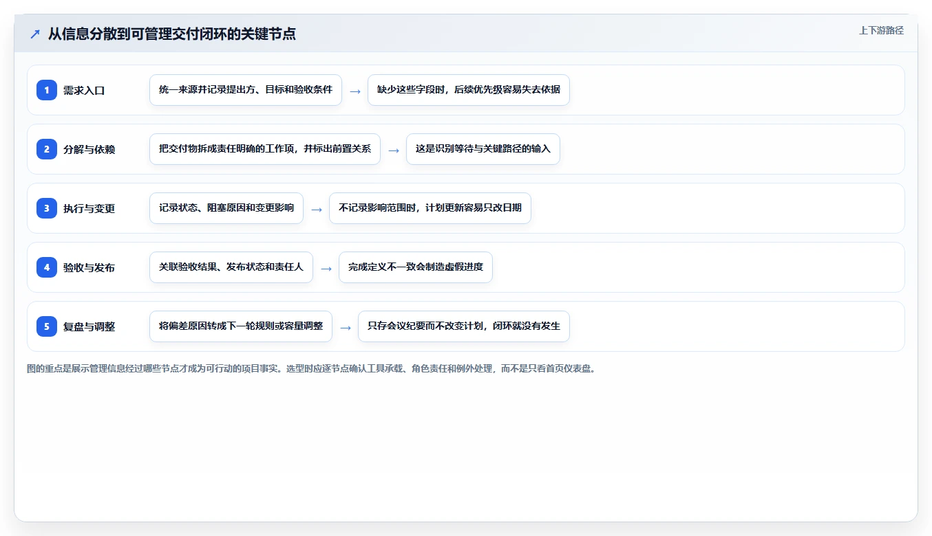The height and width of the screenshot is (536, 932).
Task: Select the box 关联验收结果、发布状态和责任人
Action: point(231,267)
